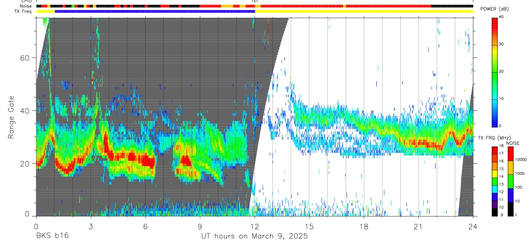The image size is (532, 245).
Task: Click the Noise strip above the plot
Action: click(x=254, y=6)
